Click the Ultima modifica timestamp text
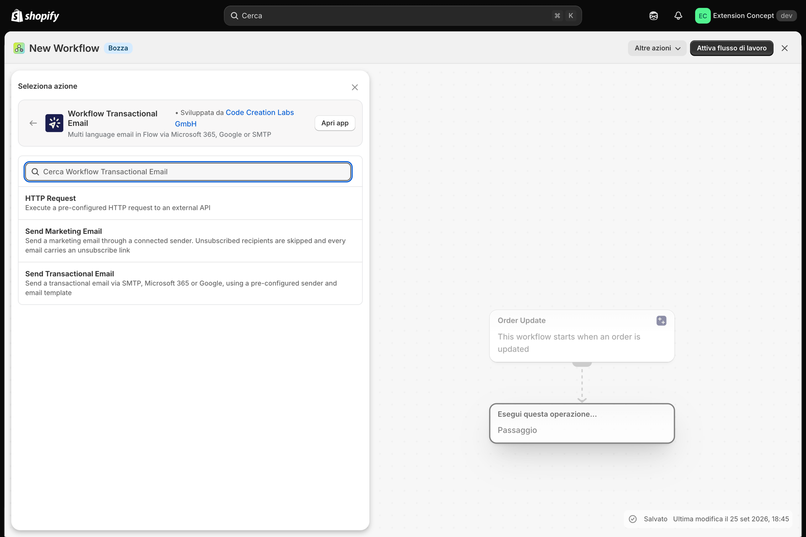Viewport: 806px width, 537px height. pos(731,519)
